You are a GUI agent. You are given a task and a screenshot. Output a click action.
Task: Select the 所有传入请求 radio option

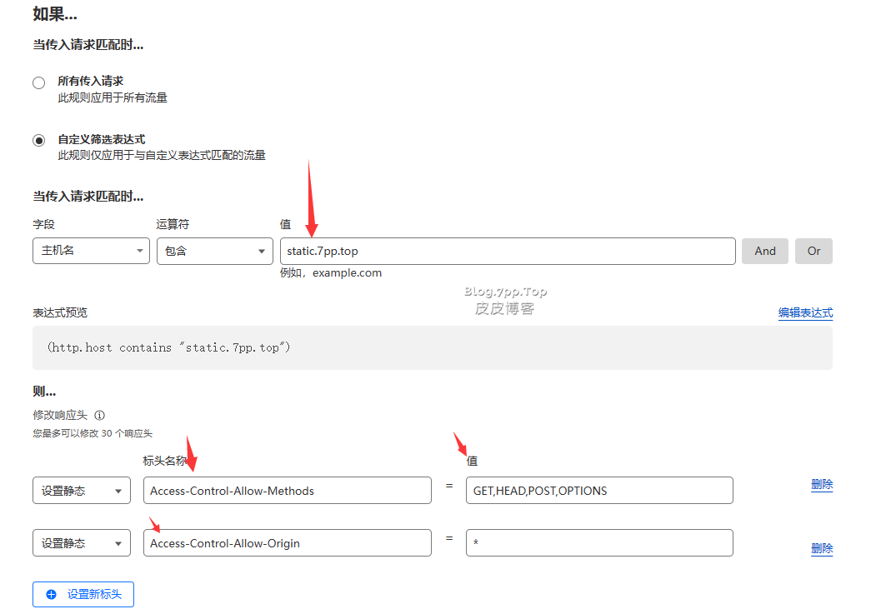coord(38,82)
